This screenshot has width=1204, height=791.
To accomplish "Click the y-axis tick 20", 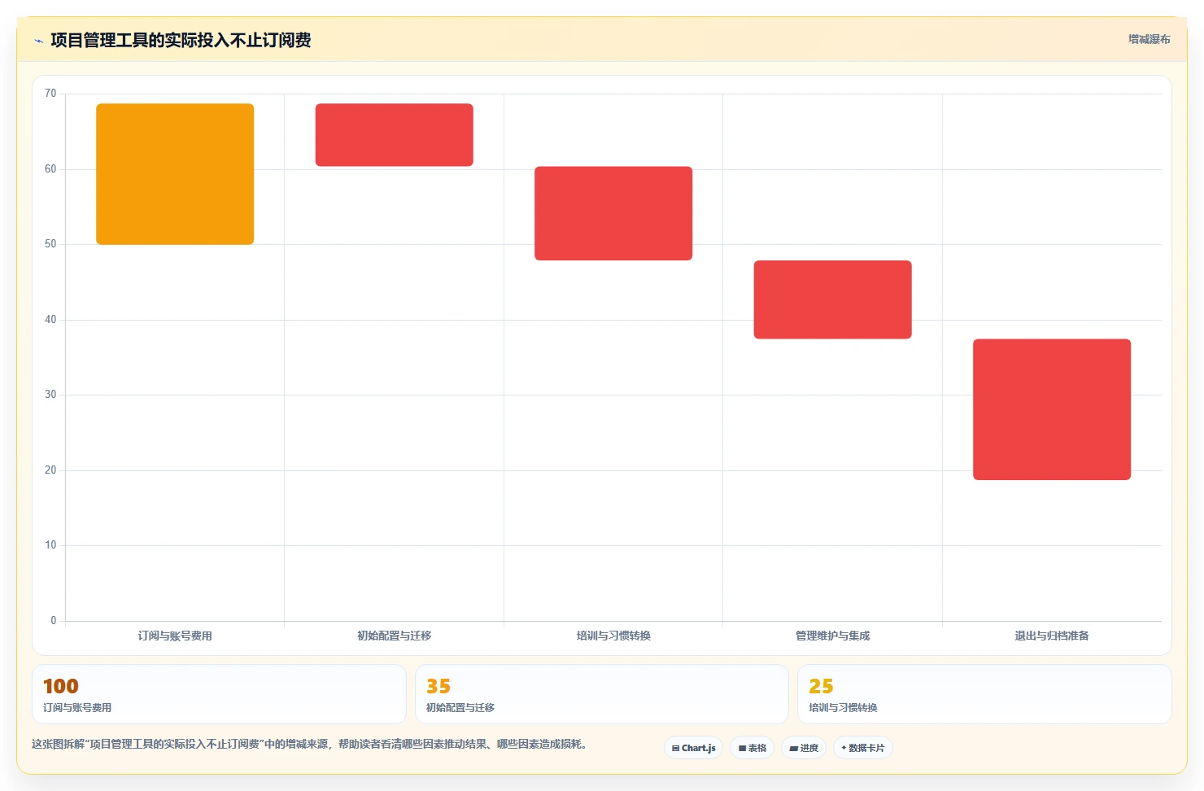I will coord(50,470).
